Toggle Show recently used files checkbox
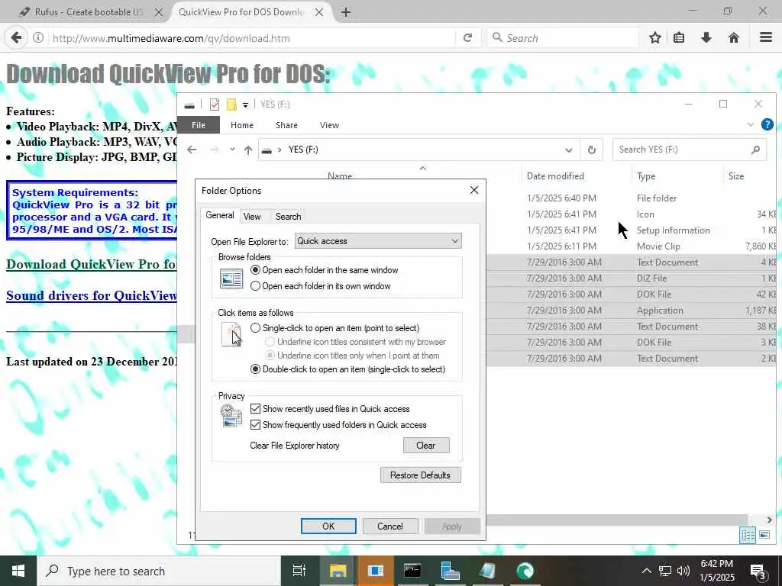The image size is (782, 586). pyautogui.click(x=255, y=409)
